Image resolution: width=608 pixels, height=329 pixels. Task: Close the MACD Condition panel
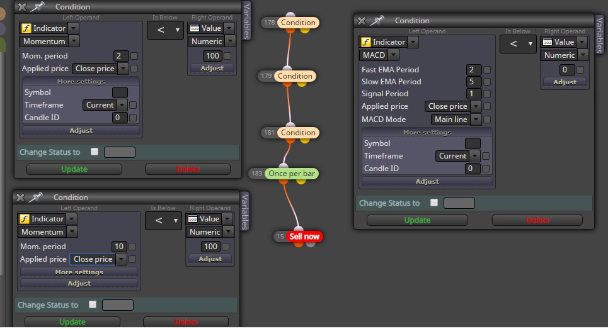pos(362,21)
